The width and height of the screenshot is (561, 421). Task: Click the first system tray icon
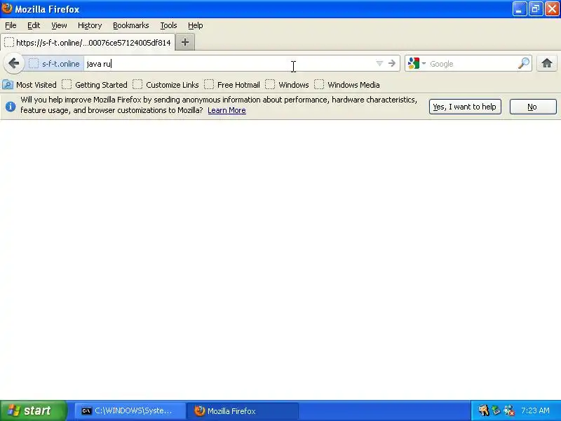[484, 410]
